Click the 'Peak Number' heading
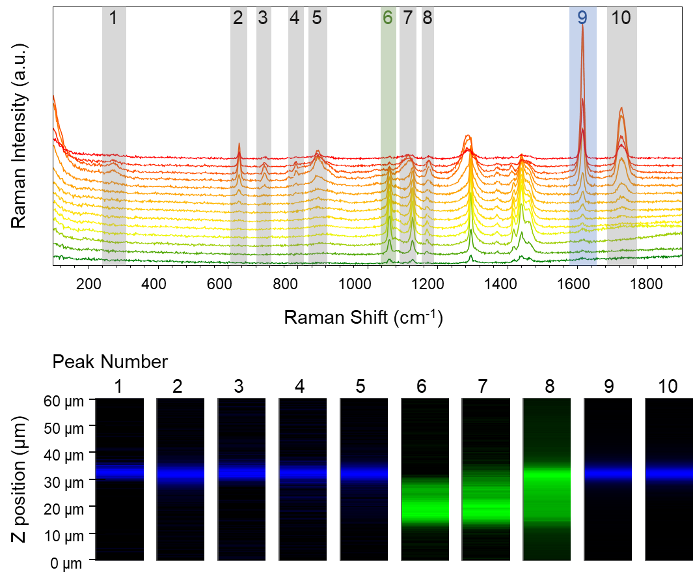The height and width of the screenshot is (581, 693). click(110, 362)
